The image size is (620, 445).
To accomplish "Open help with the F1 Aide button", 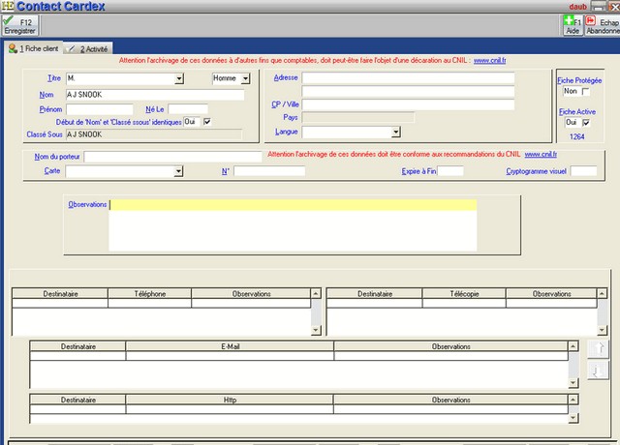I will (573, 25).
